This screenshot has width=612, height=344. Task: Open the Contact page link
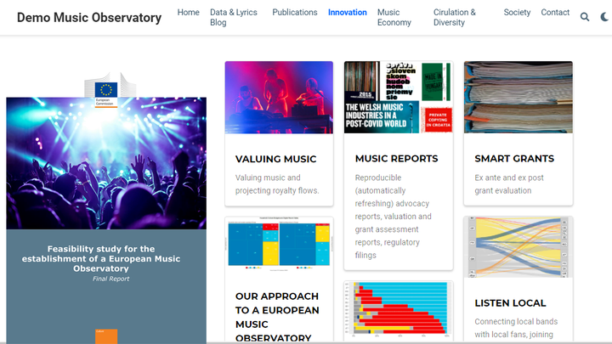[555, 13]
